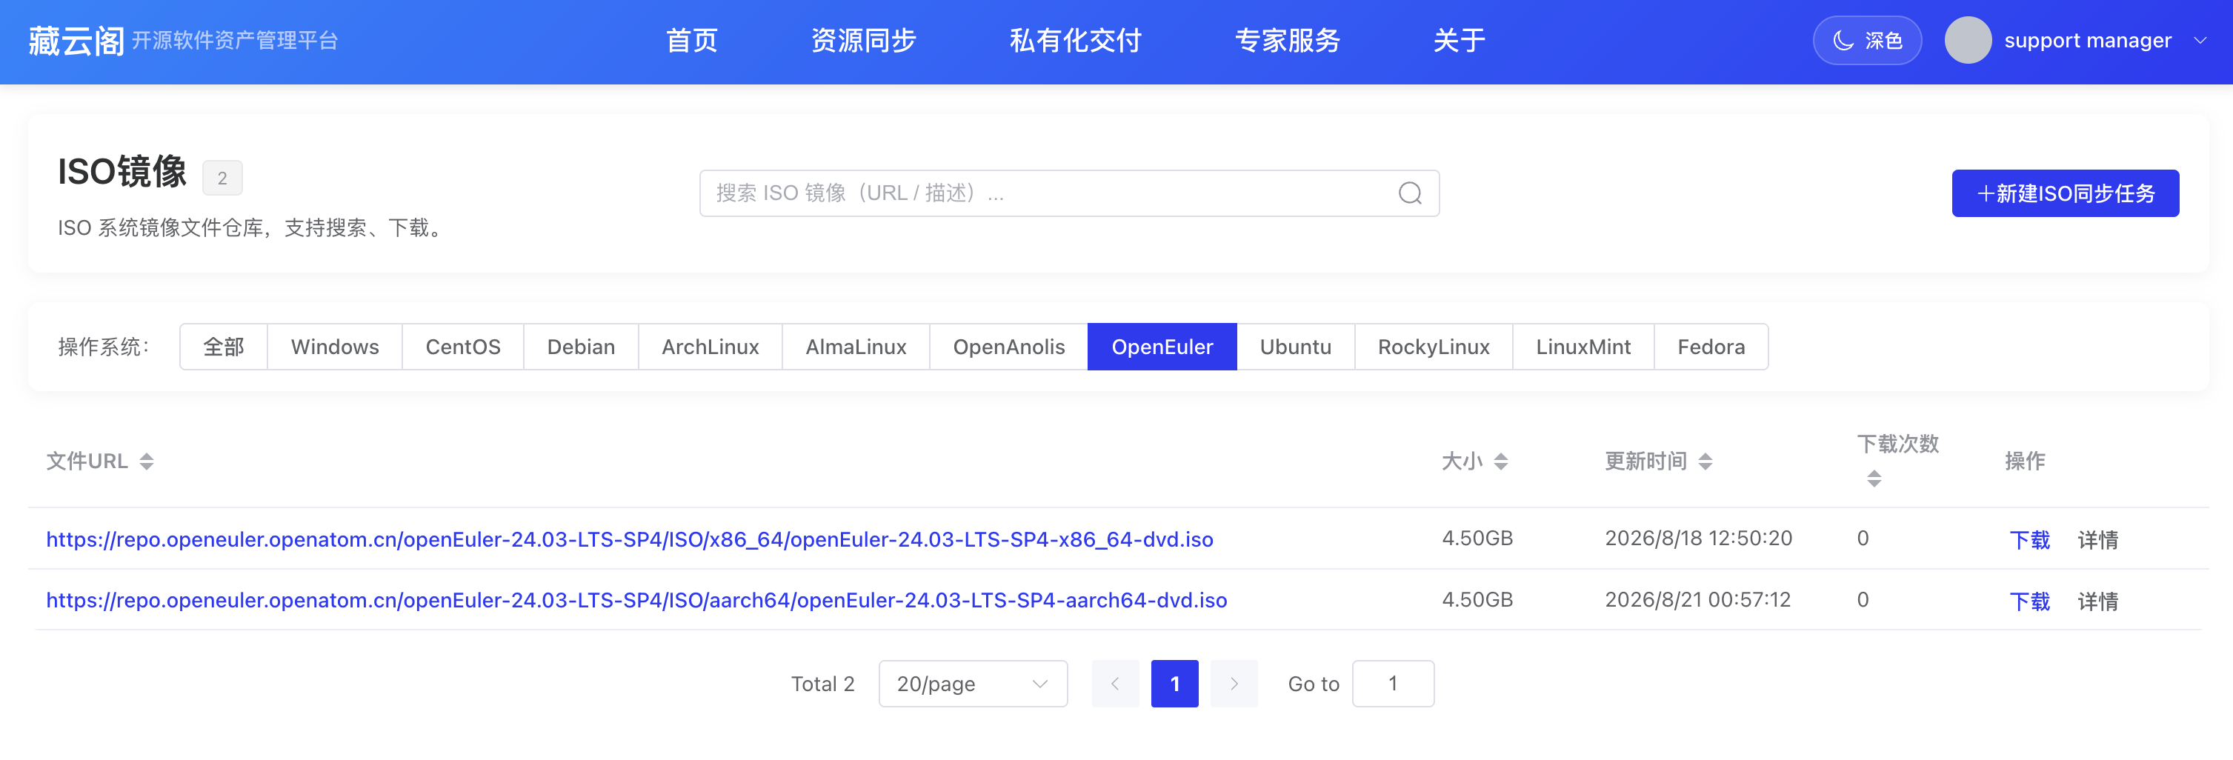Open the aarch64 dvd.iso URL link
This screenshot has width=2233, height=760.
(636, 600)
